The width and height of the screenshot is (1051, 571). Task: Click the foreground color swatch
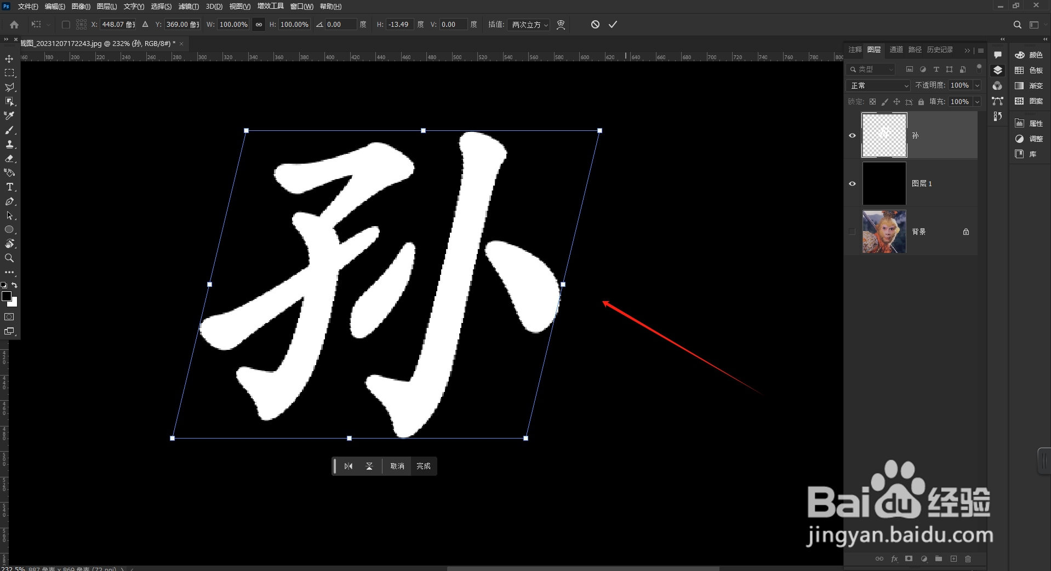pyautogui.click(x=8, y=297)
